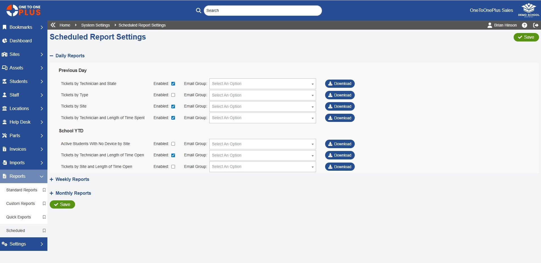
Task: Download the Tickets by Type report
Action: point(340,95)
